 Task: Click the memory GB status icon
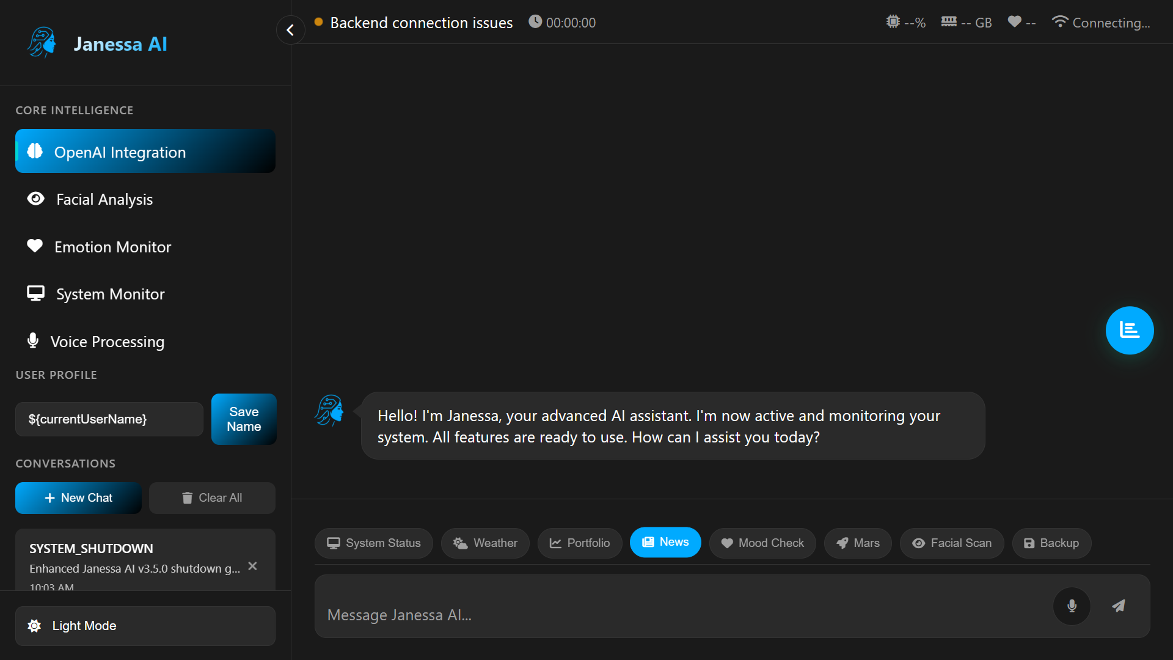[948, 22]
